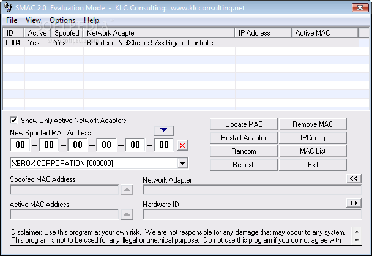Clear MAC fields with red X icon
Image resolution: width=372 pixels, height=256 pixels.
point(182,145)
